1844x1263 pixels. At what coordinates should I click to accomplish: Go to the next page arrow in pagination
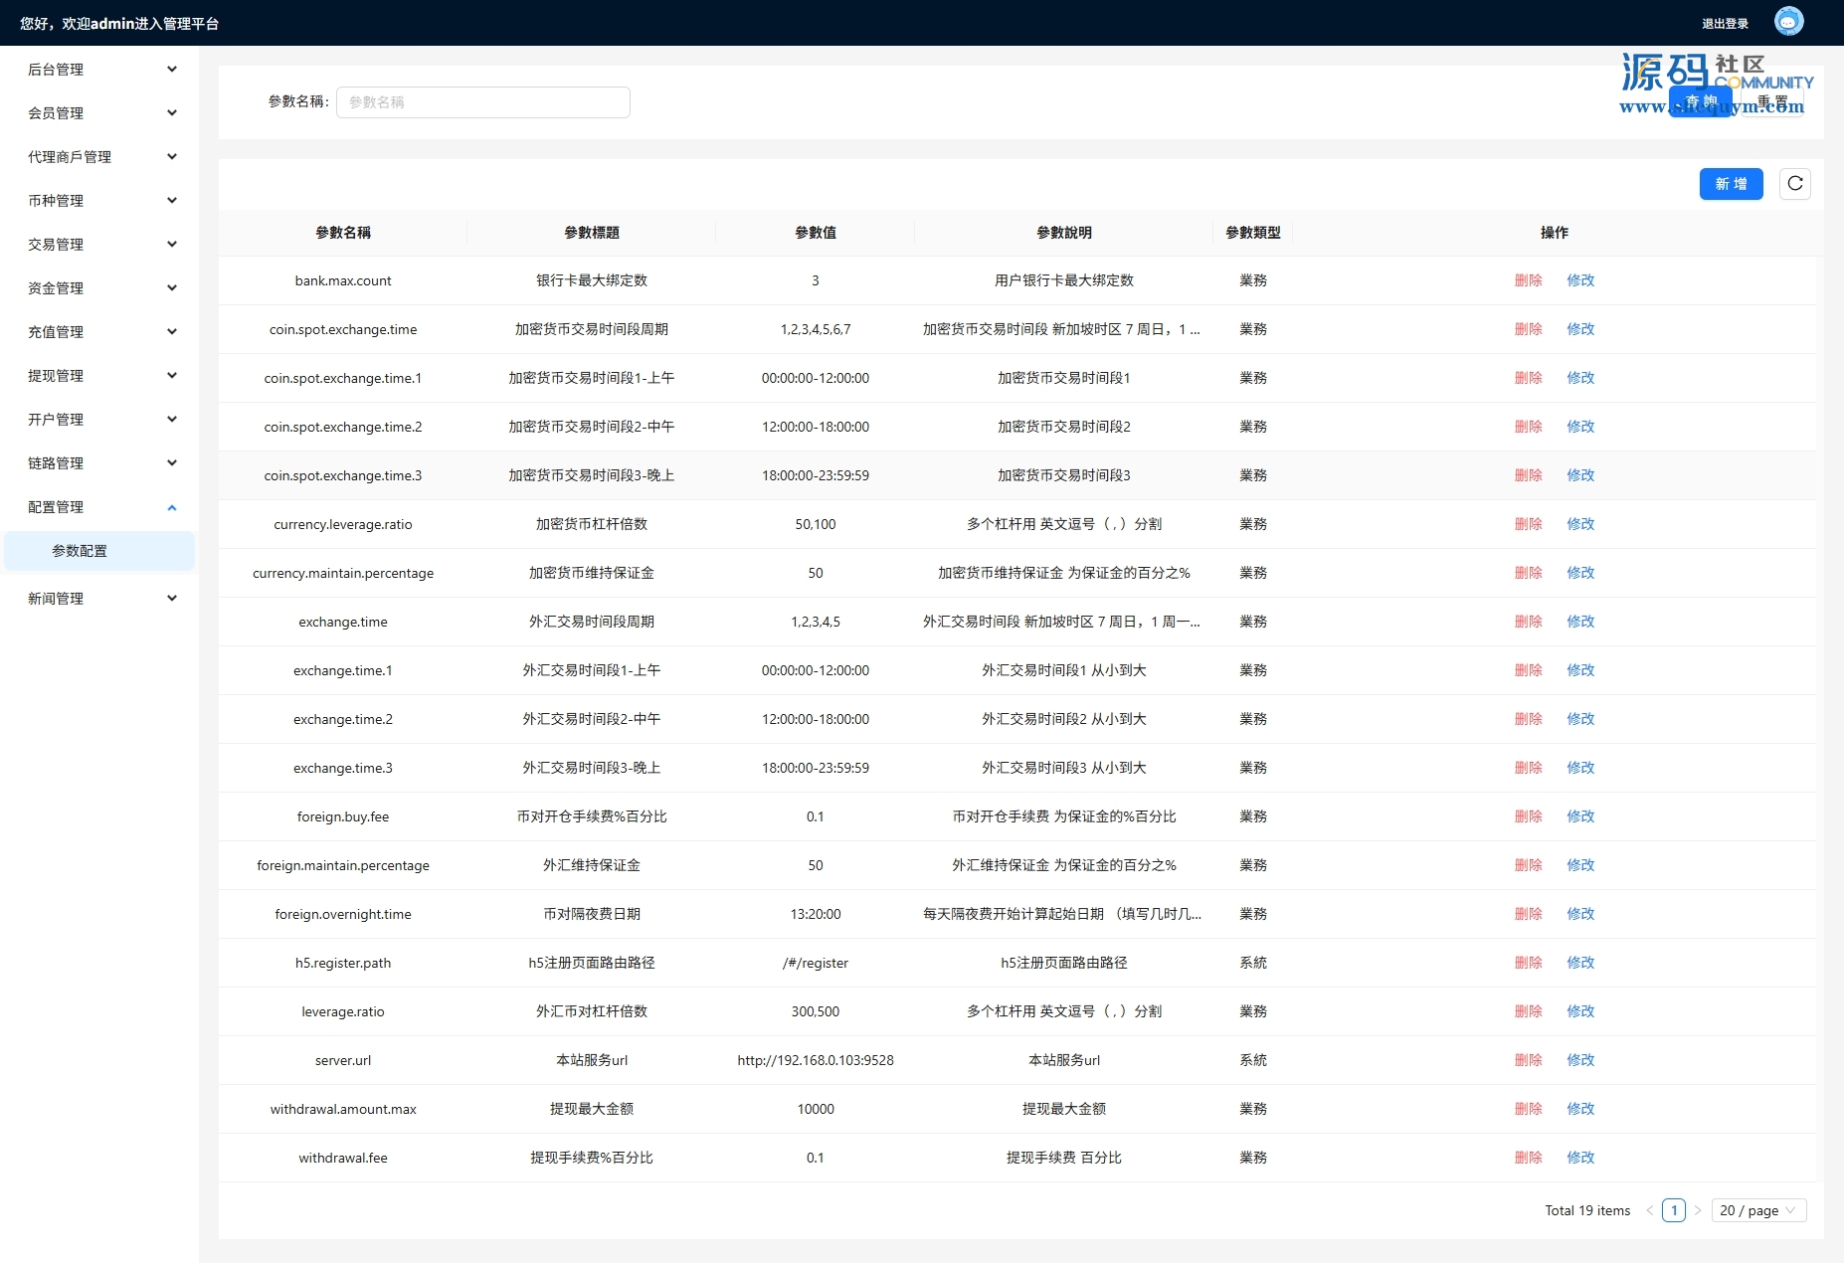point(1698,1210)
